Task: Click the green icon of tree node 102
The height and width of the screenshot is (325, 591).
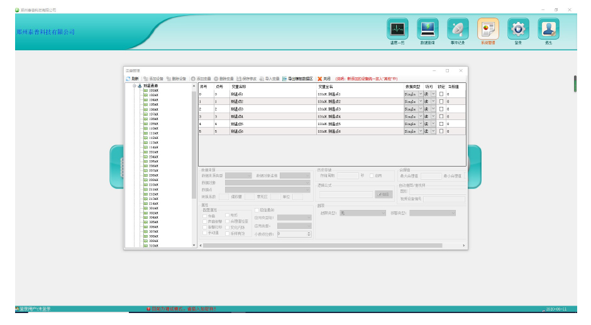Action: [x=145, y=96]
